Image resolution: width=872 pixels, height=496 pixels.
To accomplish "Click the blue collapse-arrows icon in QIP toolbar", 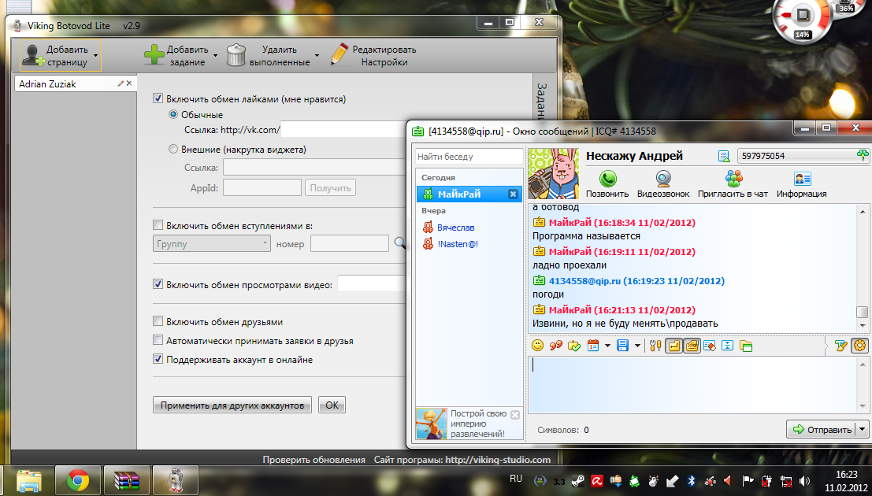I will (727, 346).
